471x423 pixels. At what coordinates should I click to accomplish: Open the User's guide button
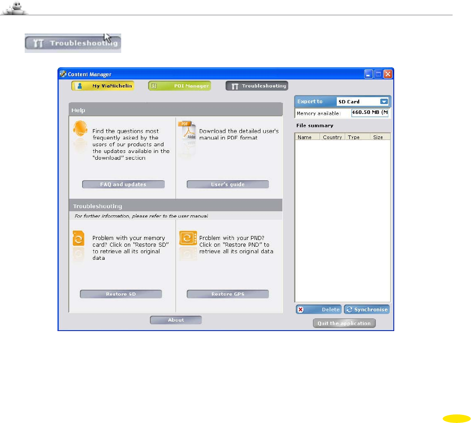pyautogui.click(x=228, y=184)
